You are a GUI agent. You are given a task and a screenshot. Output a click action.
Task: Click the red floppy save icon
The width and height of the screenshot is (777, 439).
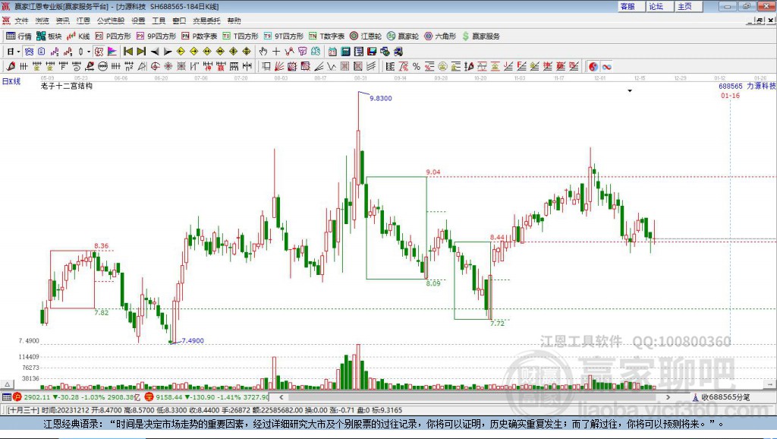372,52
